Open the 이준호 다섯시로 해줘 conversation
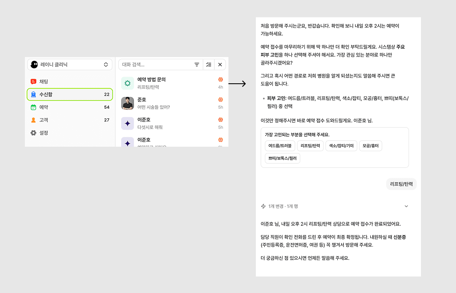456x293 pixels. click(172, 123)
